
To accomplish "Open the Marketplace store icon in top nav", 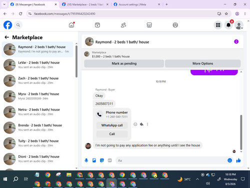I will [x=149, y=25].
